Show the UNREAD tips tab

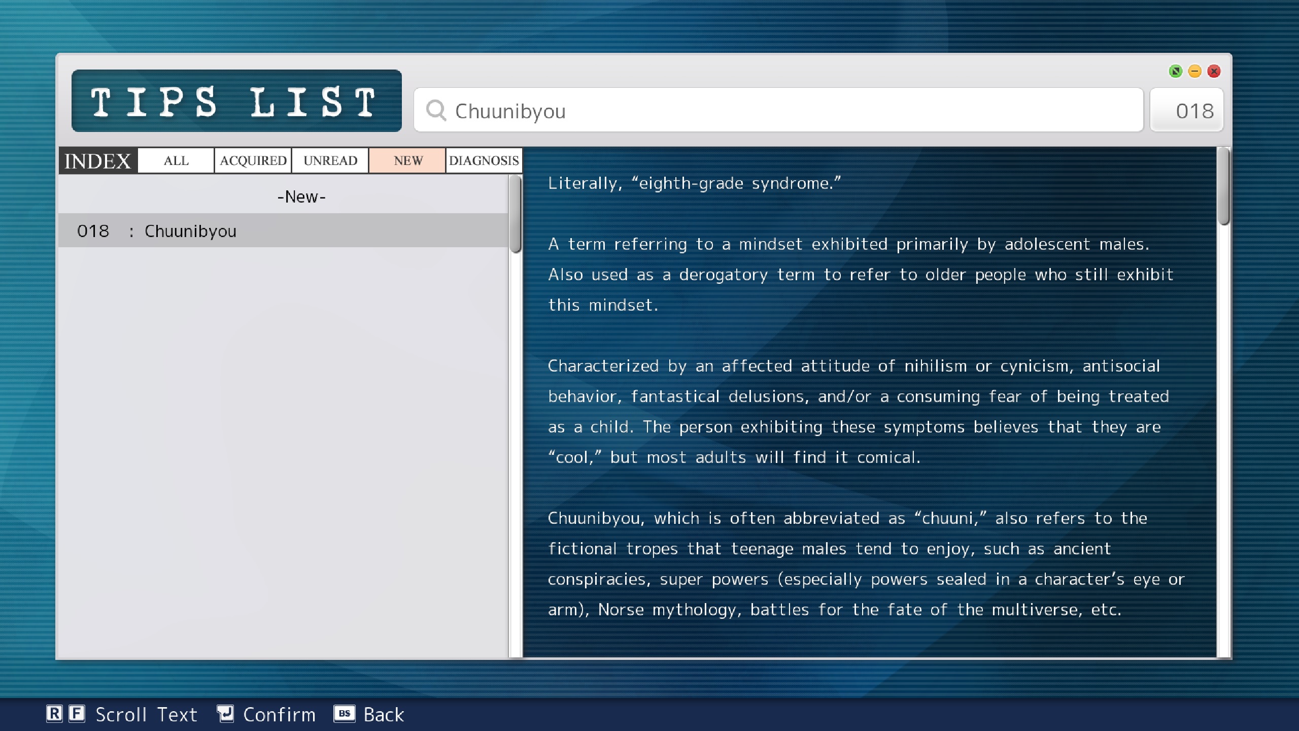(x=330, y=161)
